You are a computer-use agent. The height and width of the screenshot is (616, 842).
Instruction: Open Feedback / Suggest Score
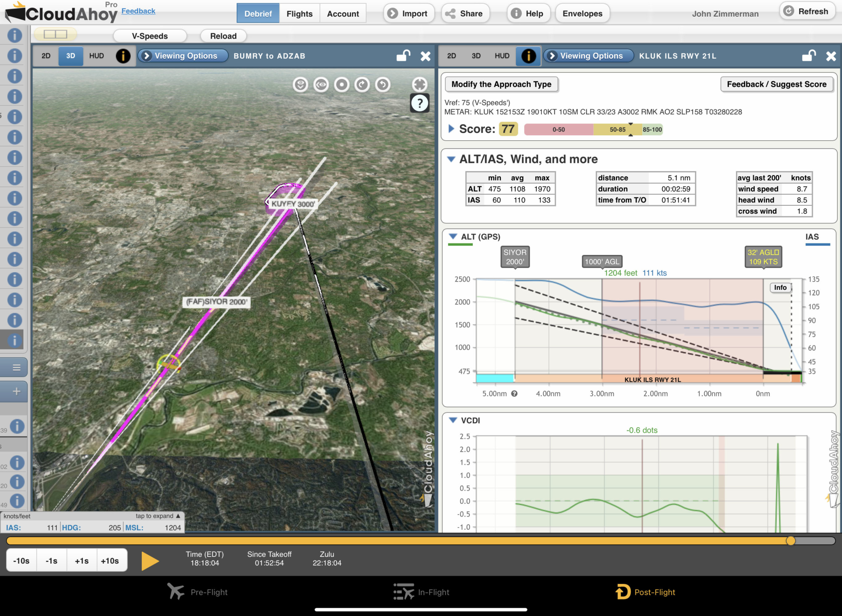[777, 84]
